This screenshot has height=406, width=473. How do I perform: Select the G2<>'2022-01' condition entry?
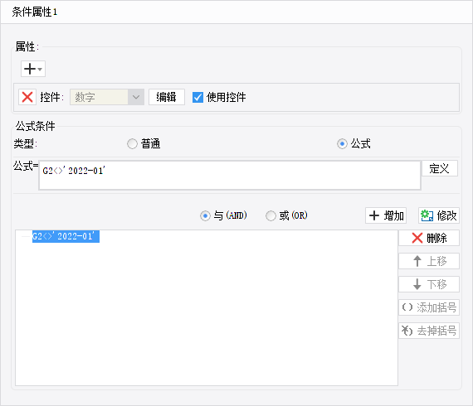[x=66, y=236]
